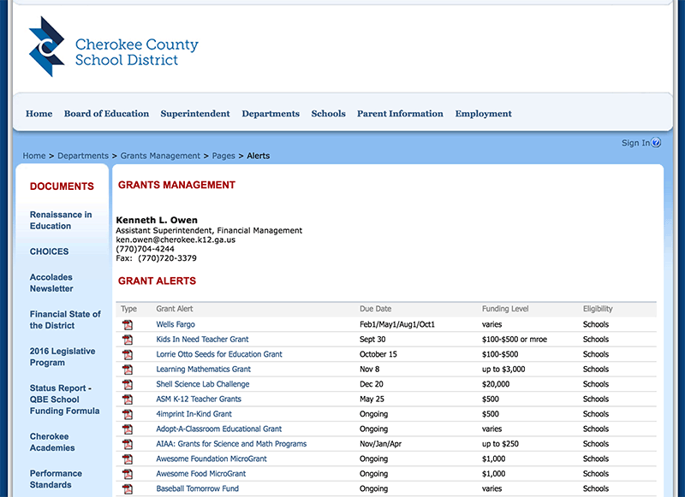Click the help icon beside Sign In
This screenshot has width=685, height=497.
pyautogui.click(x=657, y=143)
